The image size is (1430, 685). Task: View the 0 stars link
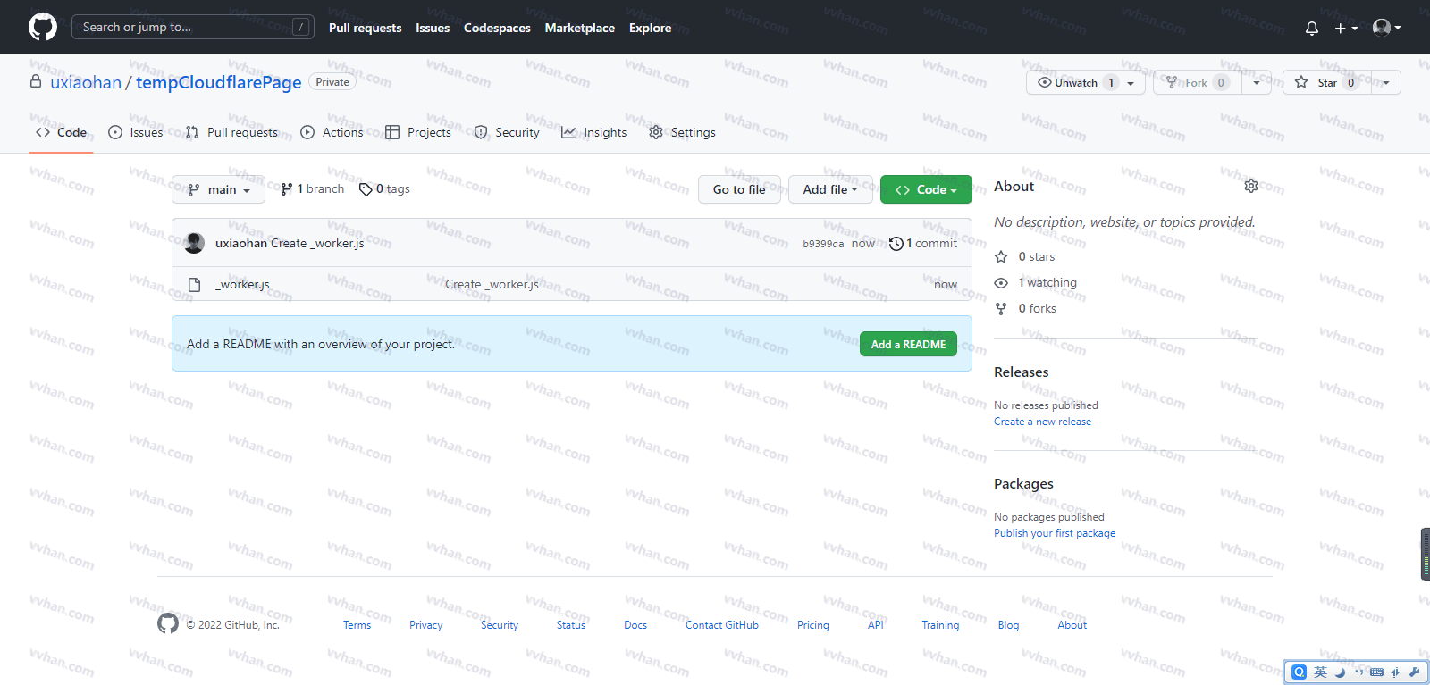point(1025,256)
